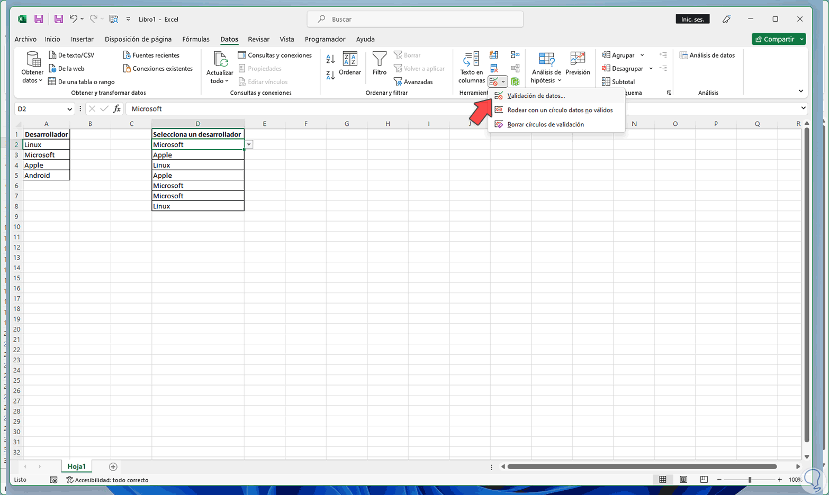Open the Esquema group dialog launcher
The height and width of the screenshot is (495, 829).
(669, 93)
